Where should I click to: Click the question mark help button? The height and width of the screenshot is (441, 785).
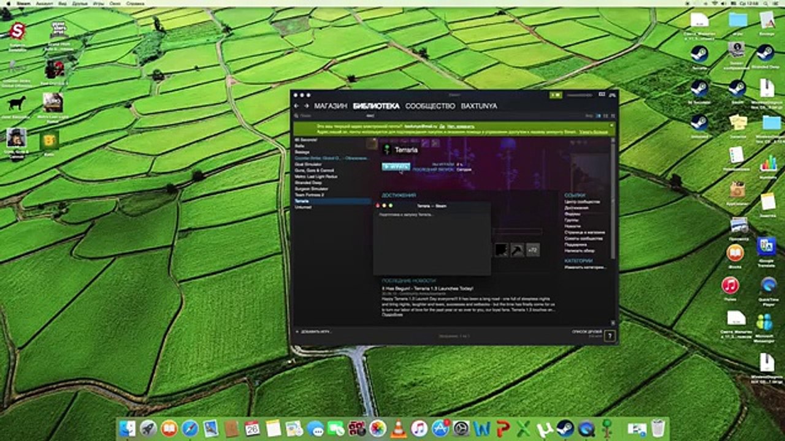tap(610, 336)
